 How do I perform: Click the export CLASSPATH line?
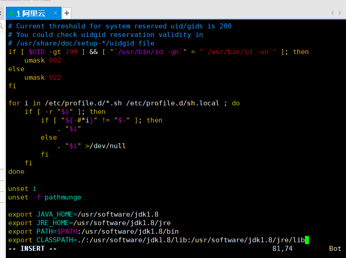(x=156, y=240)
